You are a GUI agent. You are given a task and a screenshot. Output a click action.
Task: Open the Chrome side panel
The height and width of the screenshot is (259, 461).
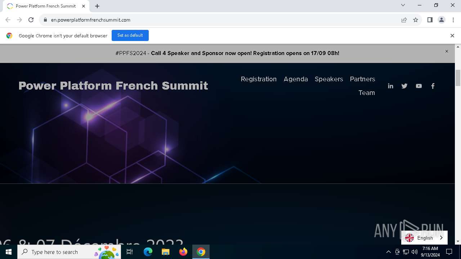pyautogui.click(x=430, y=20)
